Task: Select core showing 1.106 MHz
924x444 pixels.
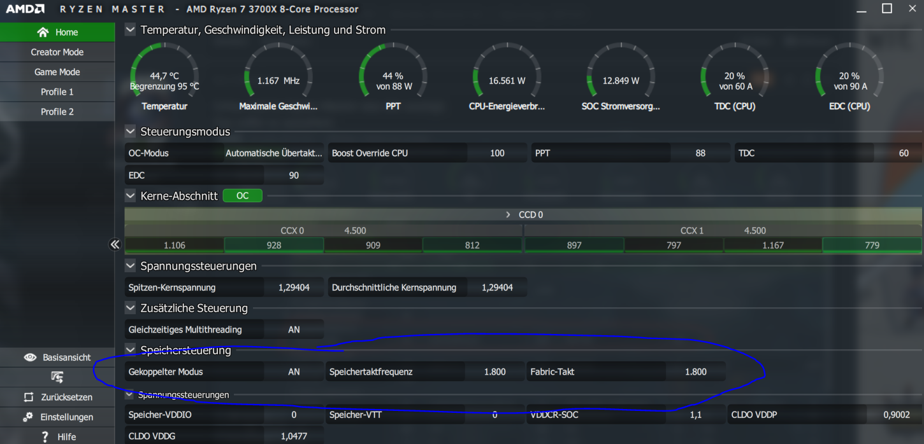Action: pos(175,245)
